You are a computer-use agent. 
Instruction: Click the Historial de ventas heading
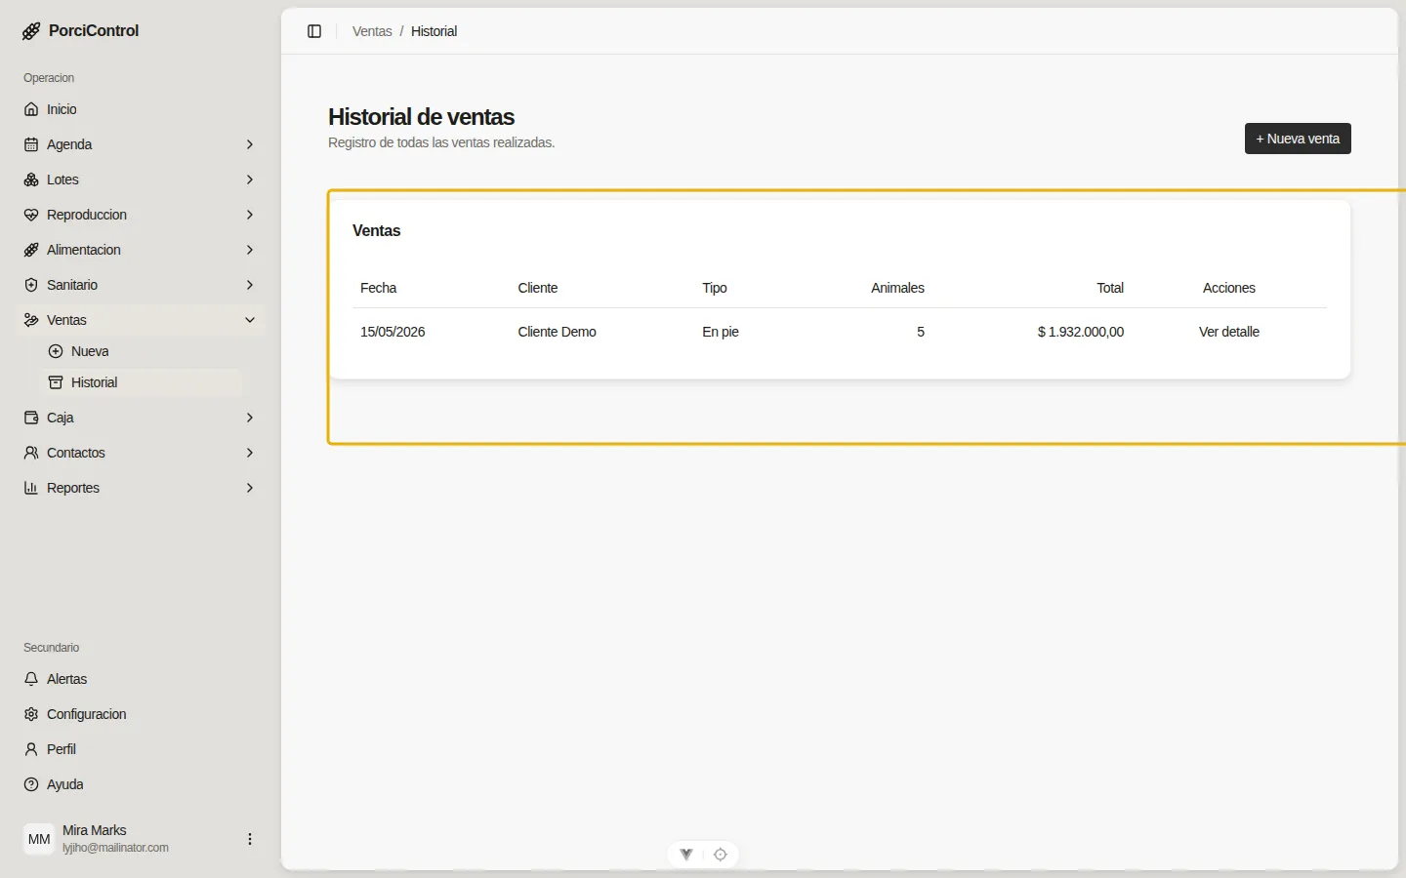coord(421,117)
